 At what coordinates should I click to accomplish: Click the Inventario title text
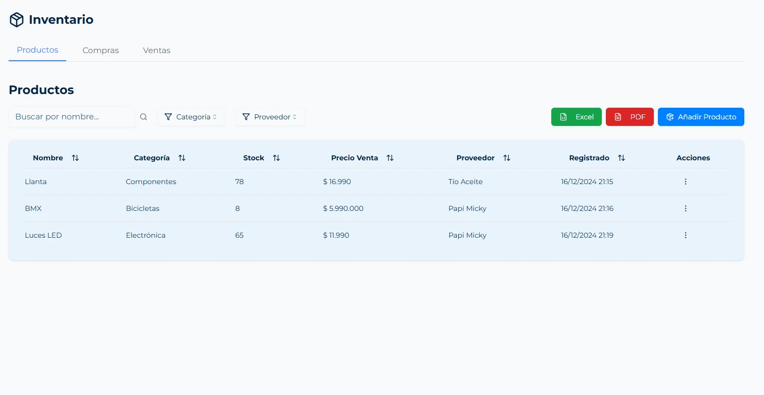[x=61, y=20]
